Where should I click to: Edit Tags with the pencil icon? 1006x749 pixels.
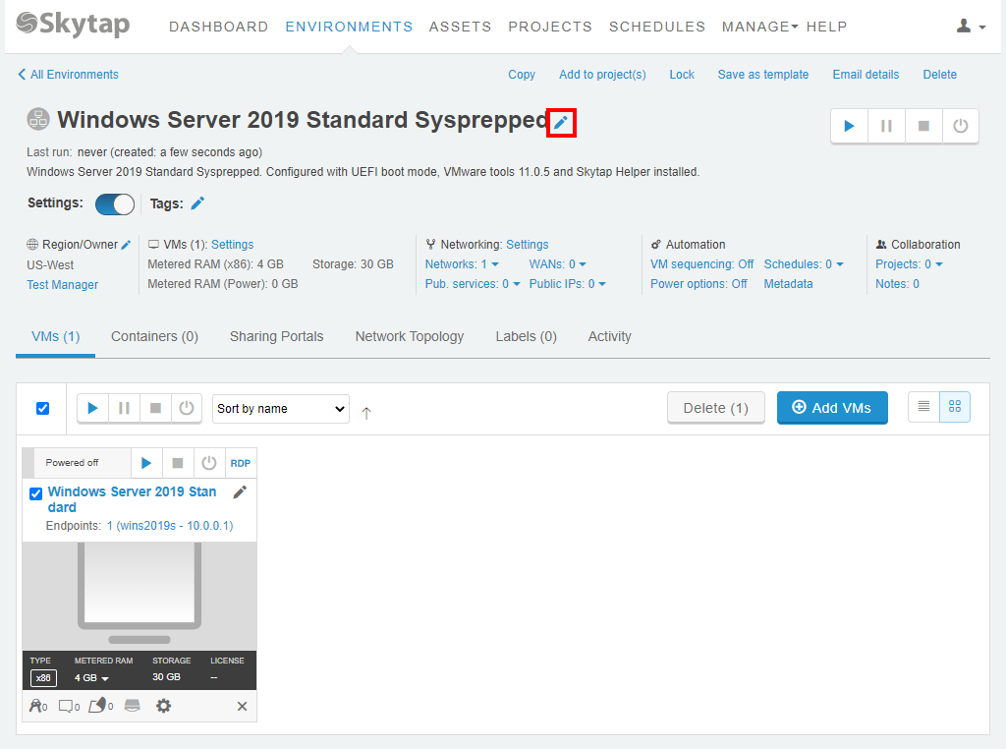click(x=197, y=203)
